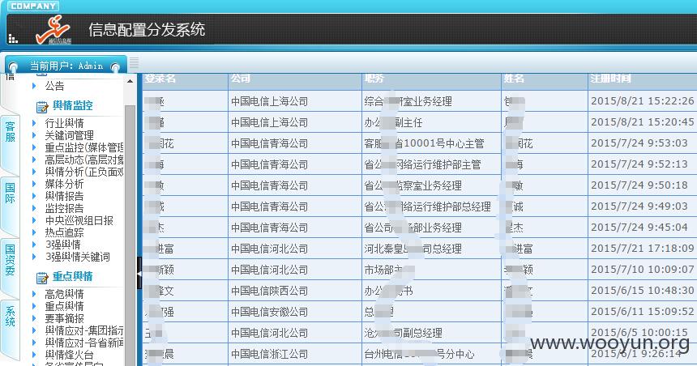
Task: Open the 重点监控(媒体管理 menu item
Action: [84, 147]
